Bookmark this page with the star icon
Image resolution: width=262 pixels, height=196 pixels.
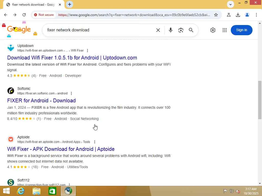point(216,15)
